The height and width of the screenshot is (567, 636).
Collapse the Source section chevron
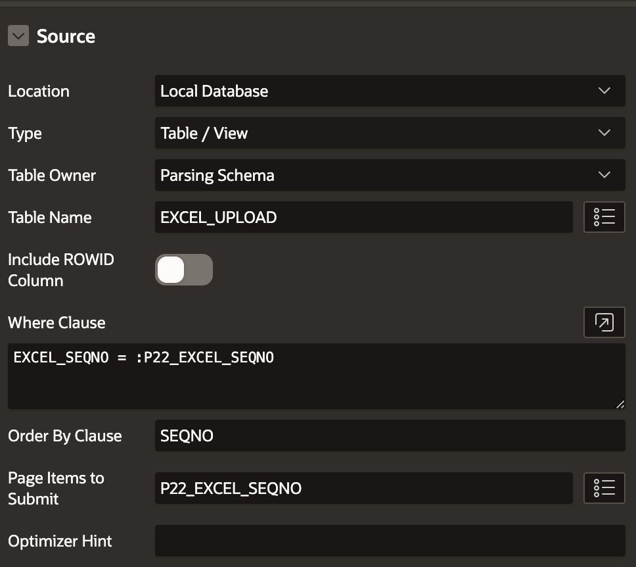[x=18, y=36]
